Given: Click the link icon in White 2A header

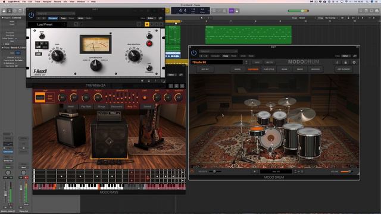Looking at the screenshot, I should [161, 18].
